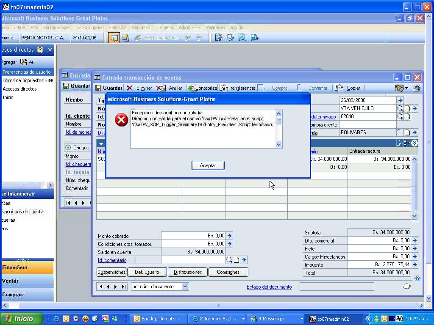The height and width of the screenshot is (325, 434).
Task: Click the expansion arrow next to BOLIVARES
Action: (x=415, y=132)
